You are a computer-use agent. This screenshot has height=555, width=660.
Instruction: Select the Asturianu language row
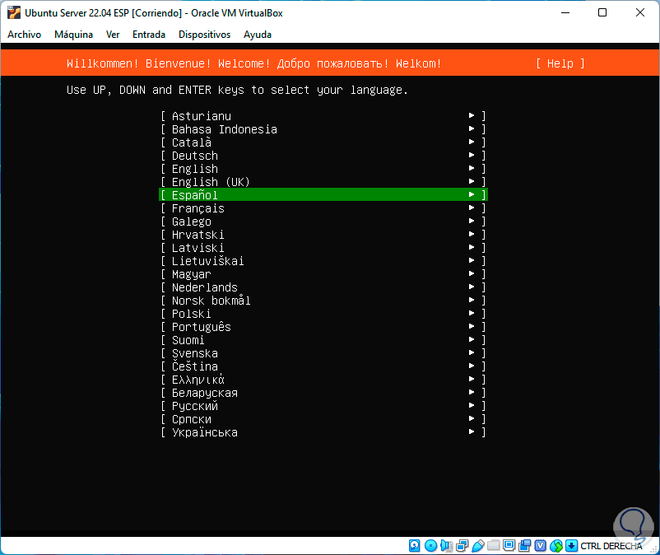[x=323, y=116]
